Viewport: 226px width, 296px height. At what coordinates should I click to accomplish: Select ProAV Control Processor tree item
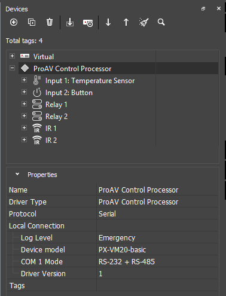point(72,69)
